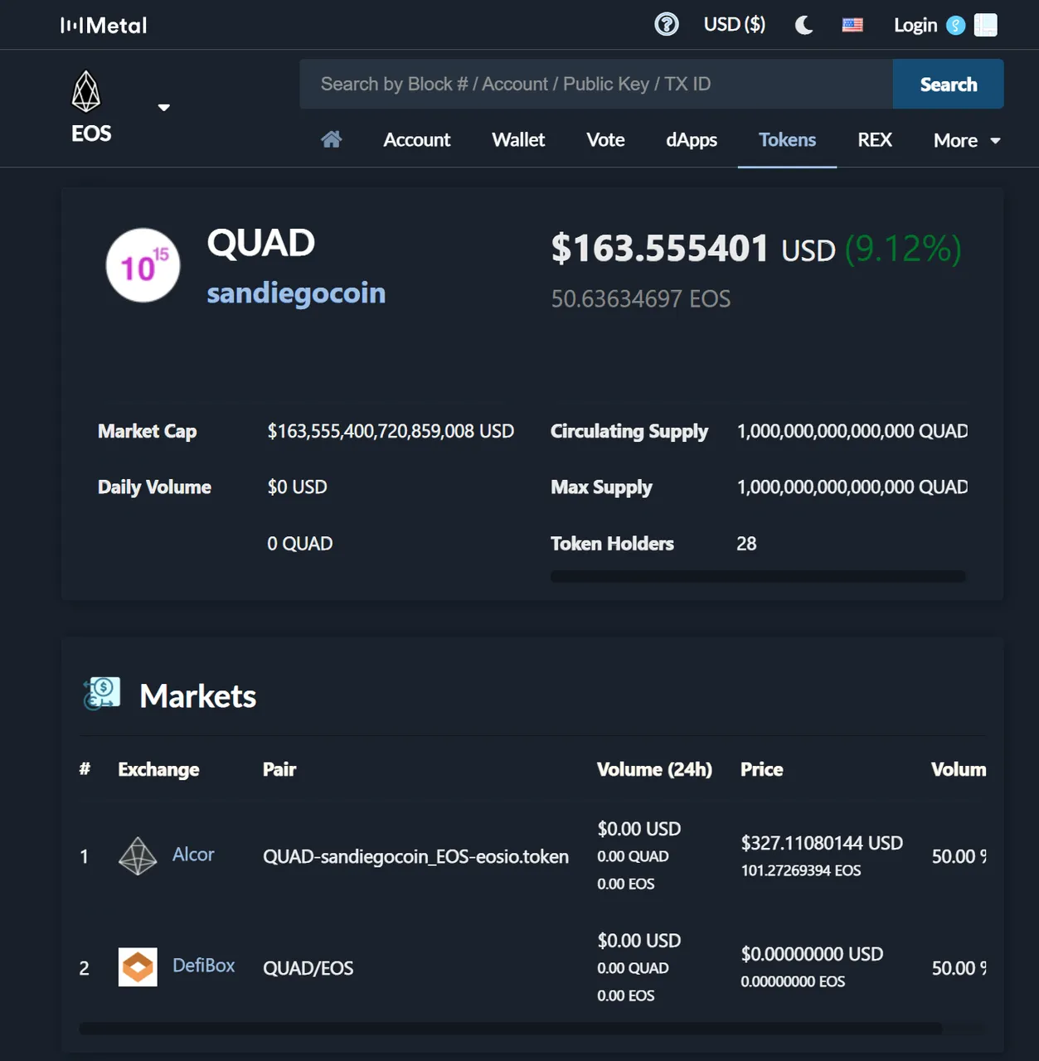1039x1061 pixels.
Task: Click the Markets section icon
Action: pyautogui.click(x=101, y=694)
